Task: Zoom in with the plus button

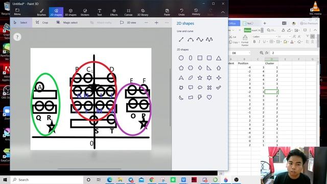Action: tap(156, 22)
